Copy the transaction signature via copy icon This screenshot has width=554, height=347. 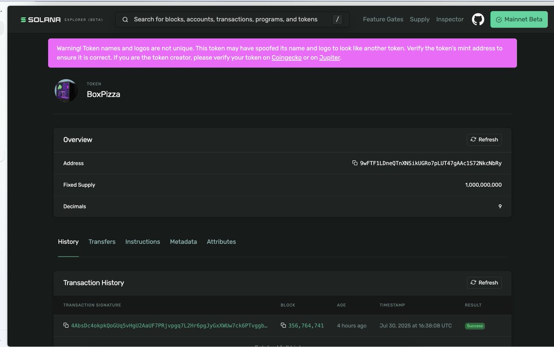tap(66, 326)
